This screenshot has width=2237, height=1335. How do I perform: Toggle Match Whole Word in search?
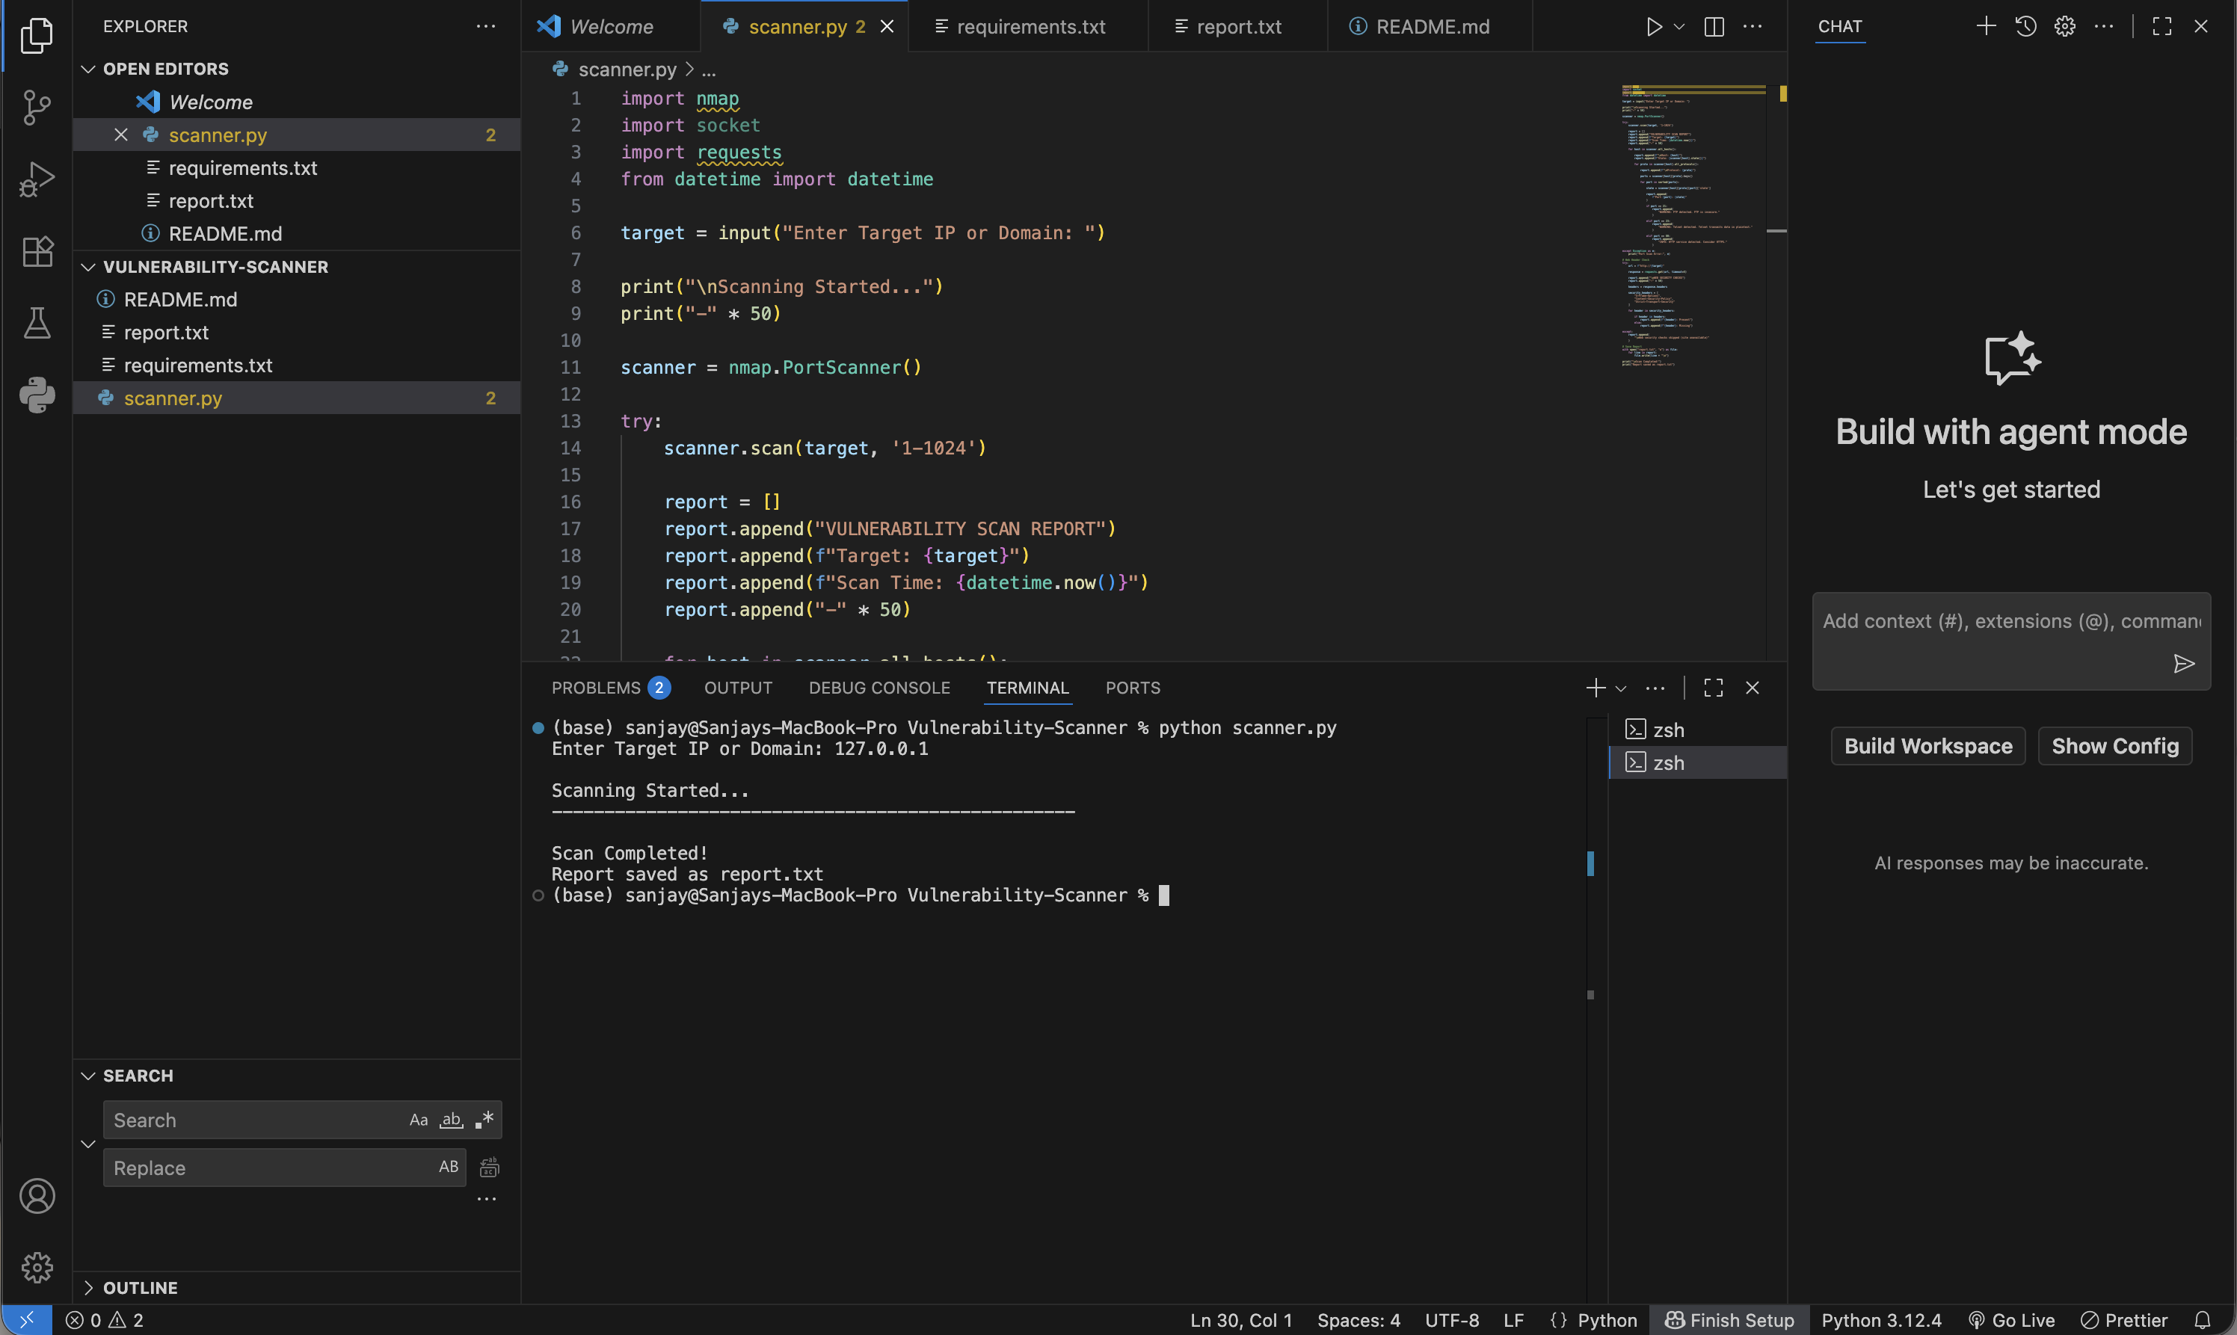pos(451,1120)
